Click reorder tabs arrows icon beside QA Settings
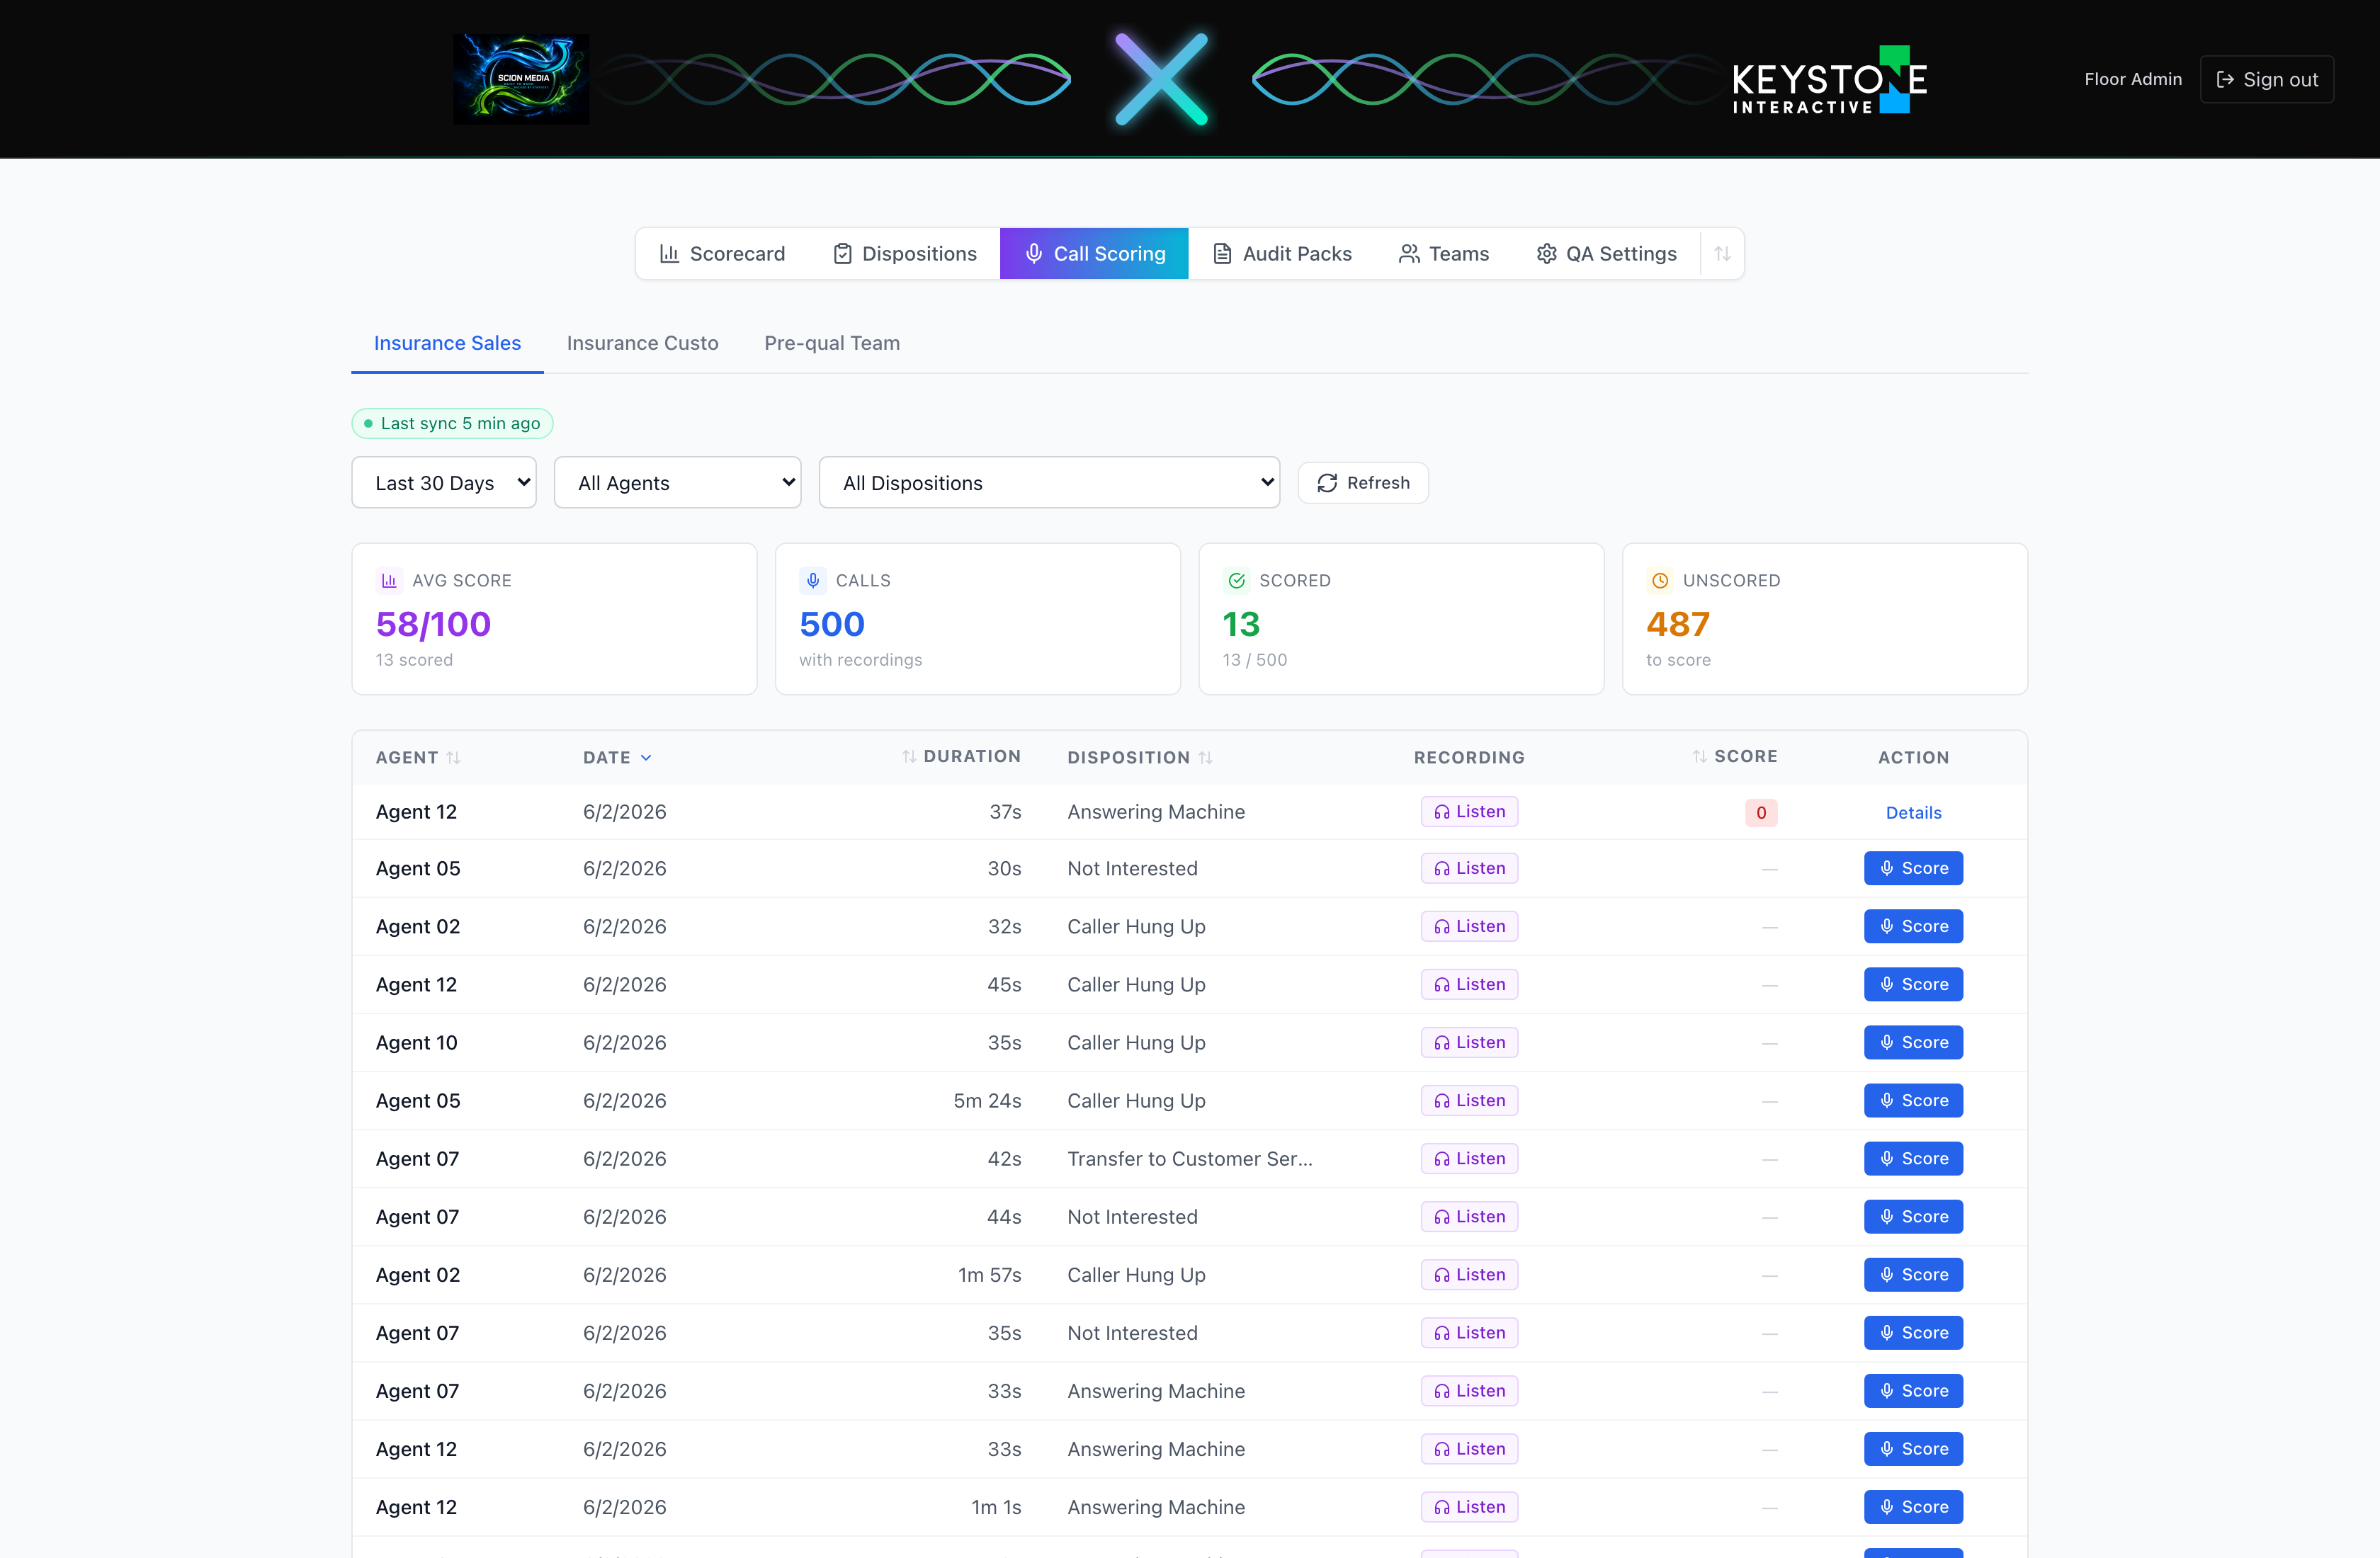The height and width of the screenshot is (1558, 2380). point(1722,254)
